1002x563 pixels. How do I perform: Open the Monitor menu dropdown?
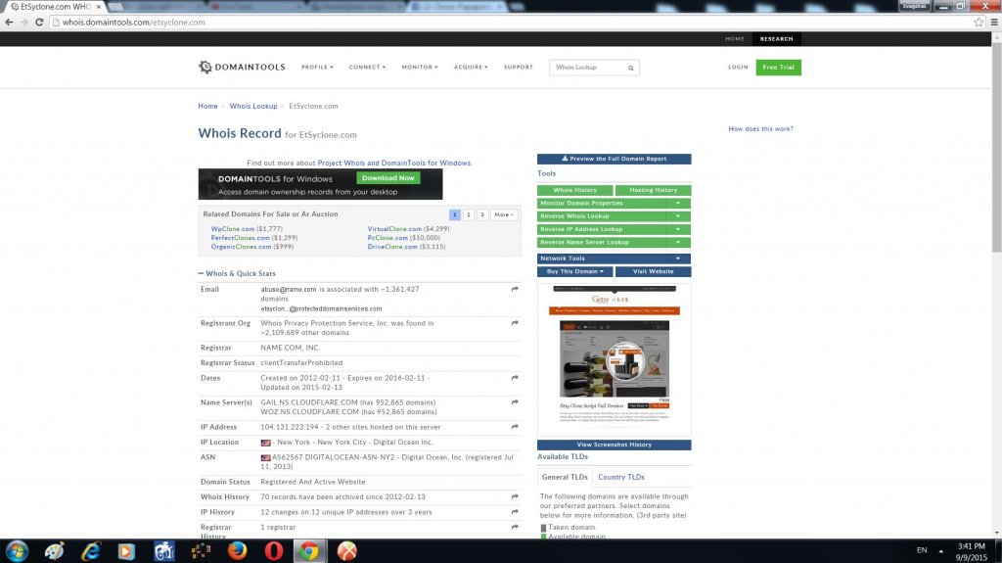click(x=419, y=68)
